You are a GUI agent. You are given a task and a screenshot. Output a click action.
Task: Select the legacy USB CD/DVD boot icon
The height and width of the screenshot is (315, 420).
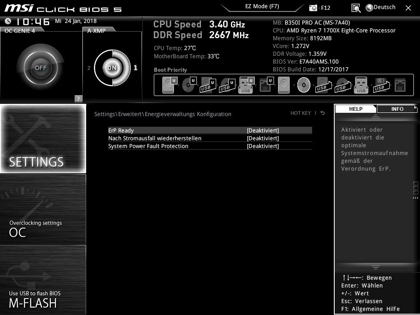click(343, 85)
